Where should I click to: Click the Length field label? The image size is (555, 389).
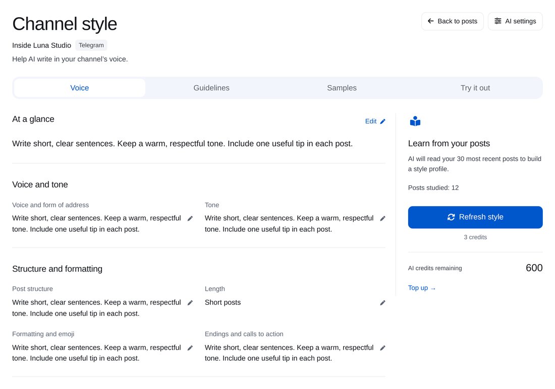click(215, 289)
